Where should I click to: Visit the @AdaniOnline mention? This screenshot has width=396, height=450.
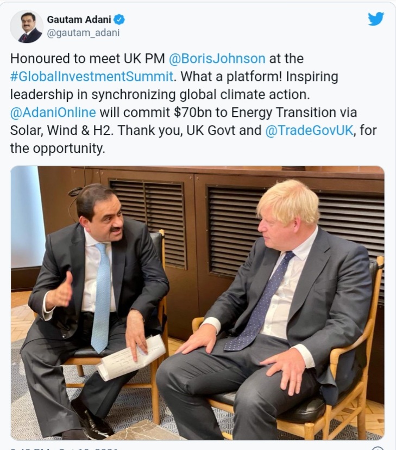point(53,112)
